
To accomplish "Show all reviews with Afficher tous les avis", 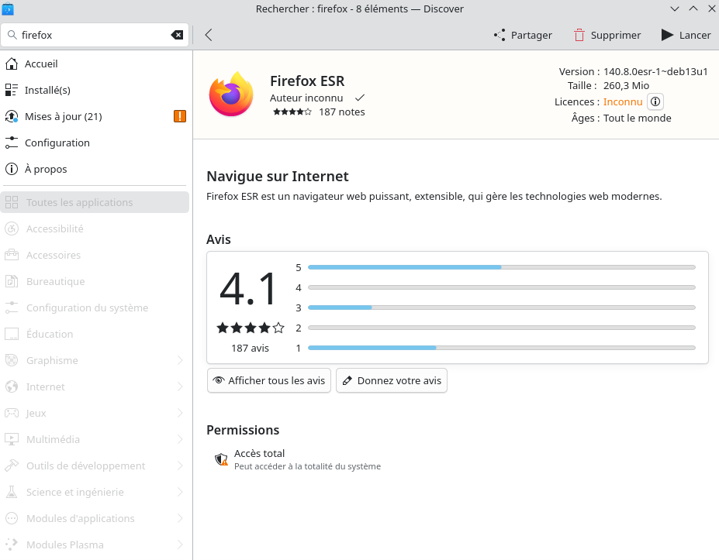I will [x=269, y=380].
